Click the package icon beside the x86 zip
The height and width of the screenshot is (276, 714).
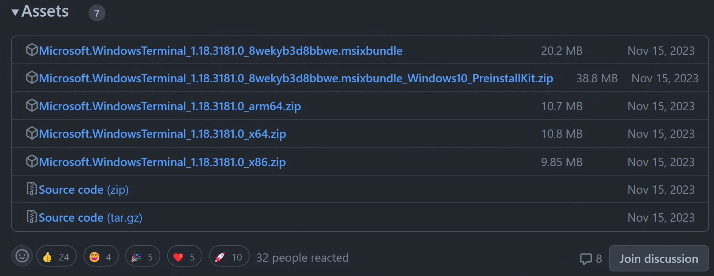pos(32,161)
